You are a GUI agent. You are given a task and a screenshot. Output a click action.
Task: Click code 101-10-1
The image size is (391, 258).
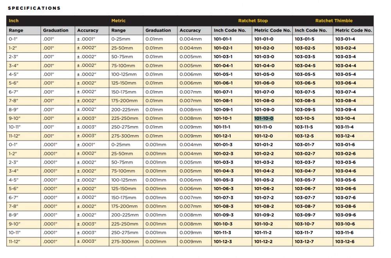pyautogui.click(x=223, y=118)
